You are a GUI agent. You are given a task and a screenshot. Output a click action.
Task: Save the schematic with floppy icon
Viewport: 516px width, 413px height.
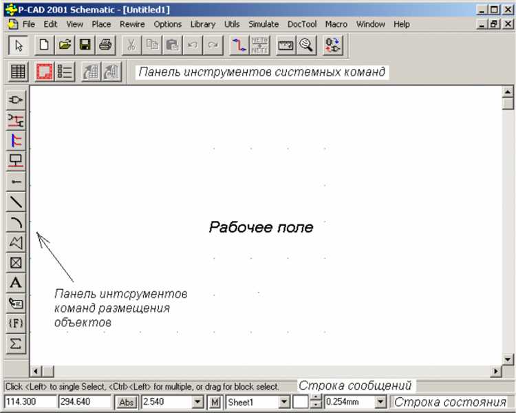coord(85,45)
